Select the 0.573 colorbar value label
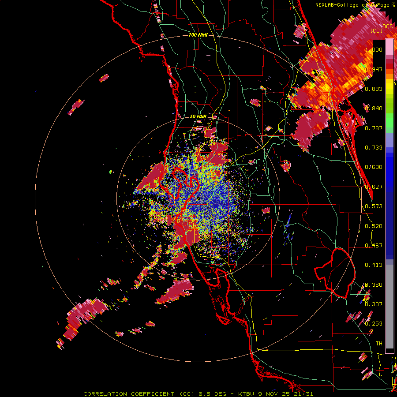The width and height of the screenshot is (397, 397). (374, 206)
